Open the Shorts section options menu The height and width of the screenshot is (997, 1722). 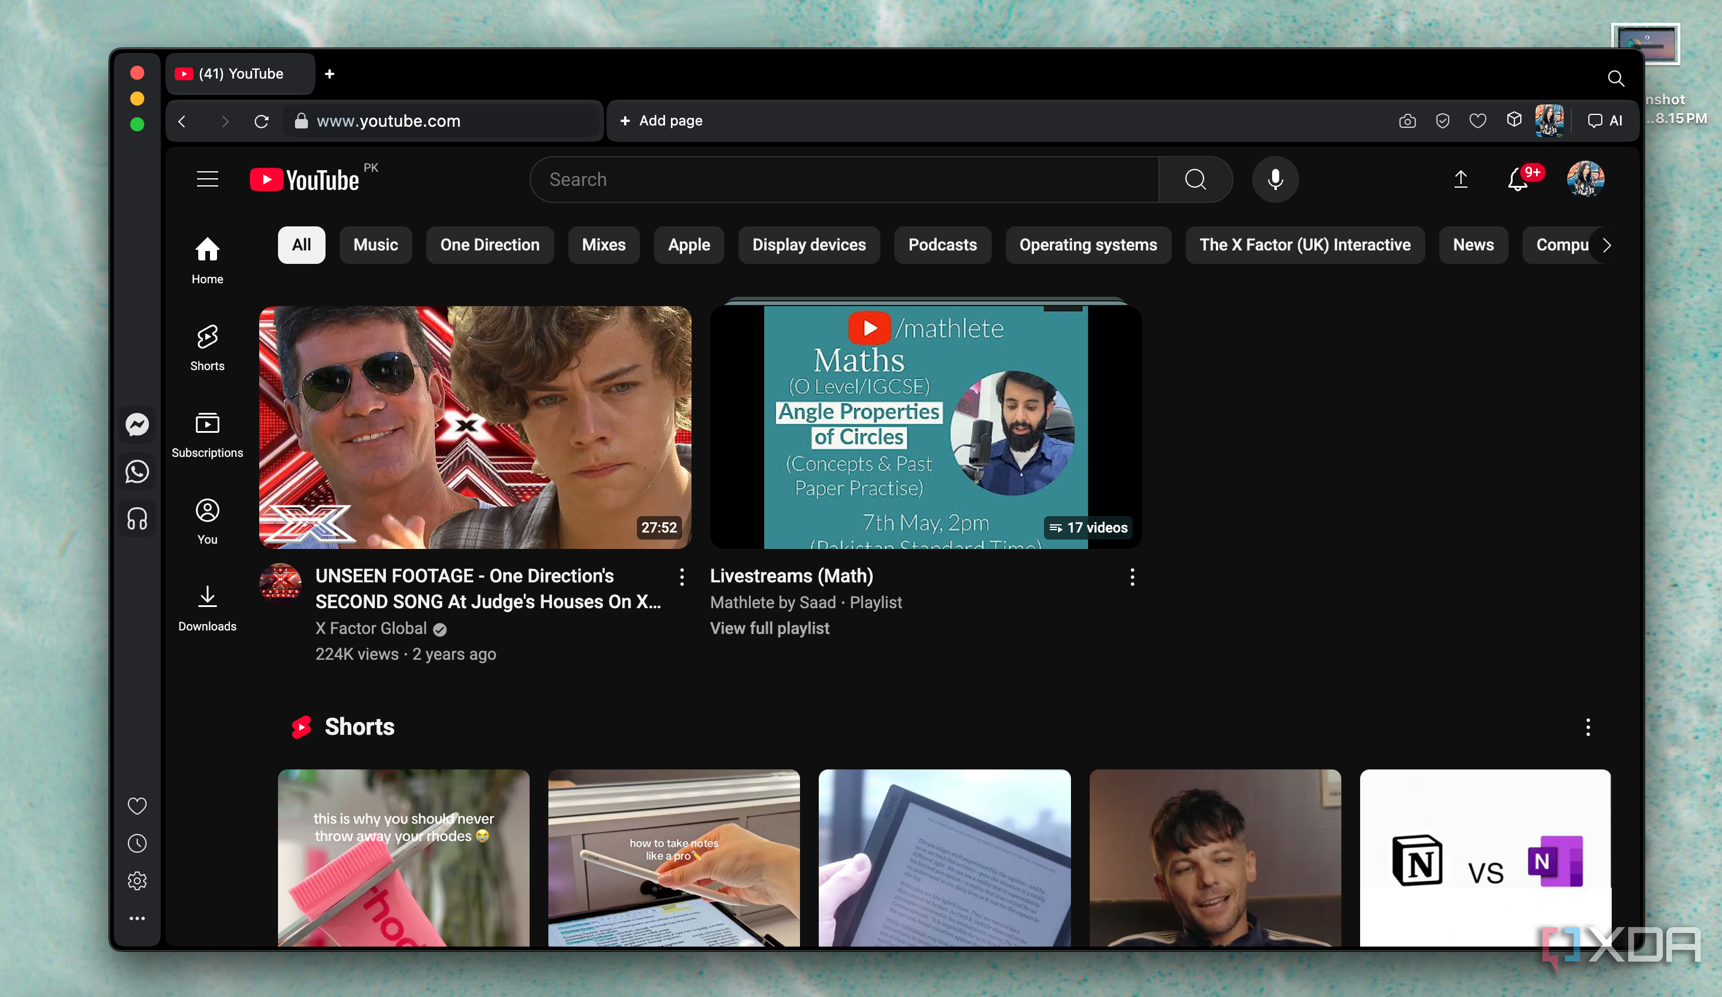1587,727
